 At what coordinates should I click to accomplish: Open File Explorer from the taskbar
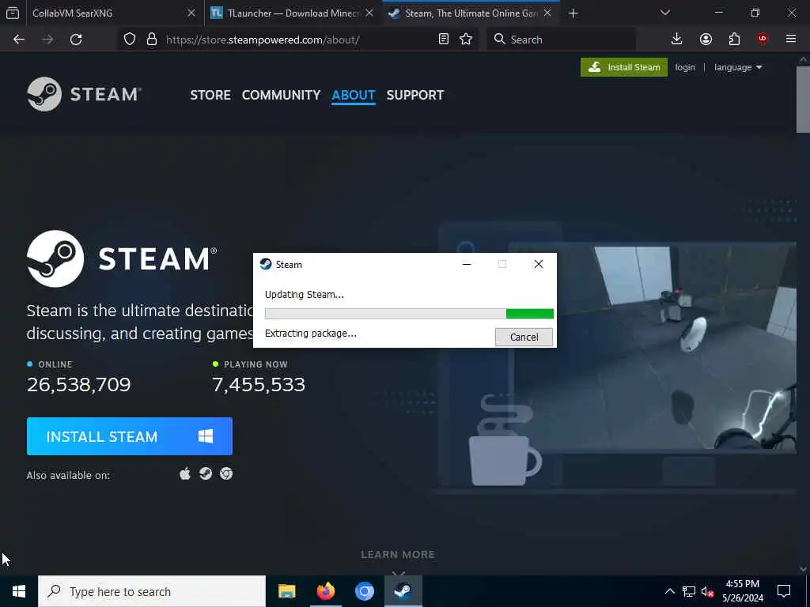286,591
